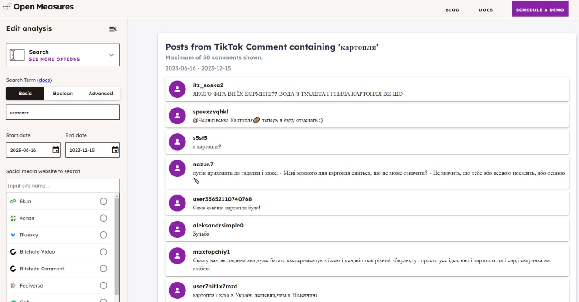The image size is (579, 302).
Task: Click the Start date field
Action: point(33,150)
